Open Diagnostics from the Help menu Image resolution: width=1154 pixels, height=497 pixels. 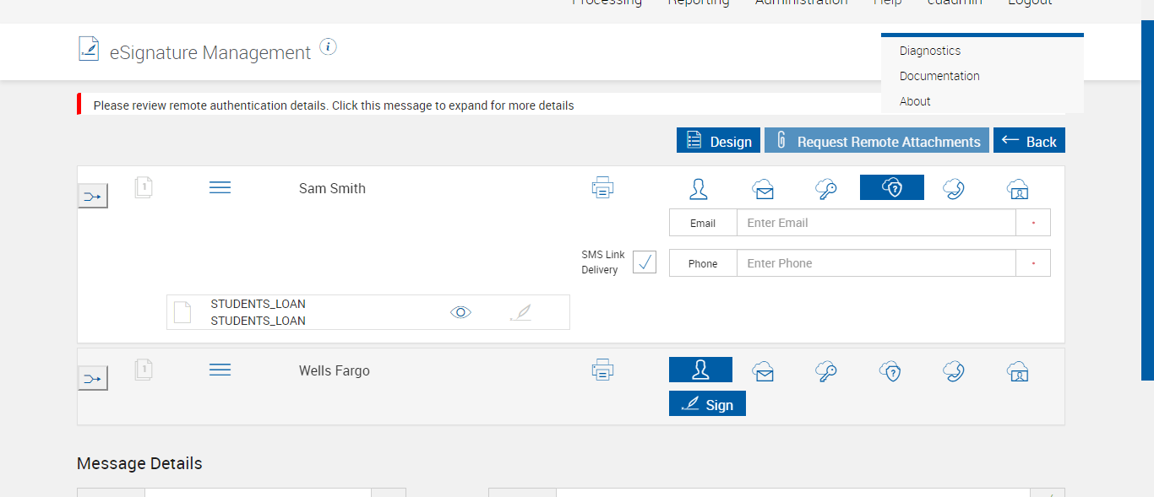930,51
